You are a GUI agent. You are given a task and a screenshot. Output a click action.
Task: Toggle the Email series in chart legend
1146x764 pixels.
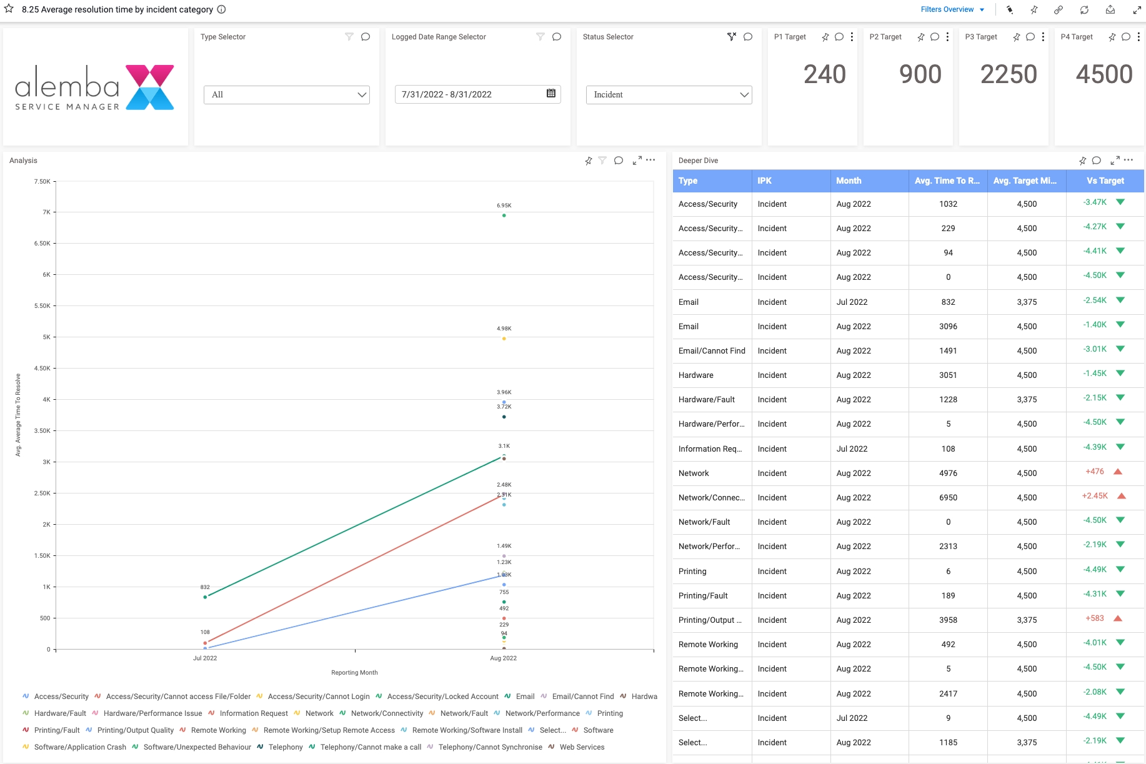(525, 697)
